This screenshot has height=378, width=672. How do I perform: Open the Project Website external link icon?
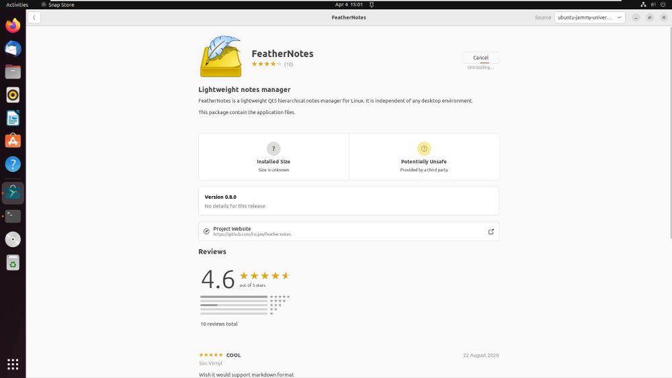[x=491, y=232]
